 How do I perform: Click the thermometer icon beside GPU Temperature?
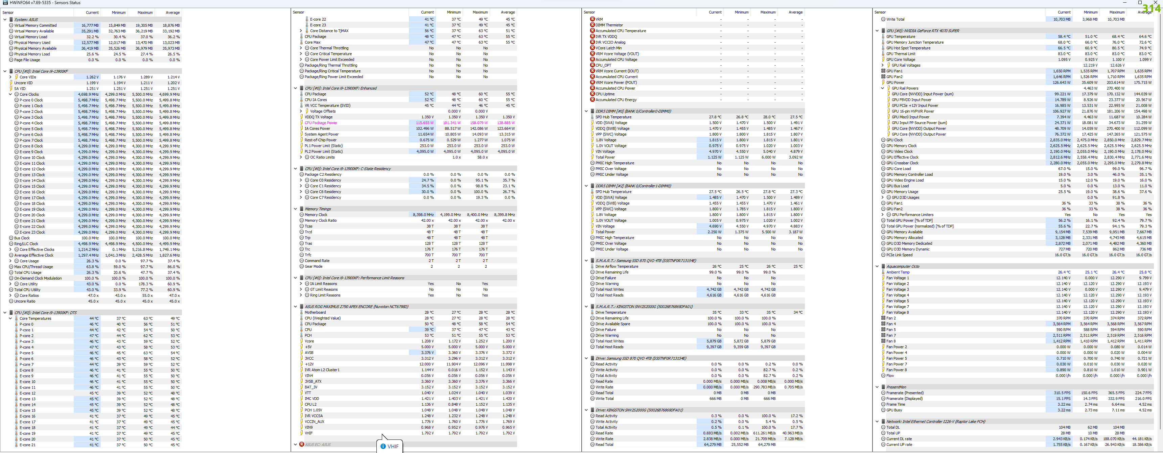click(883, 37)
